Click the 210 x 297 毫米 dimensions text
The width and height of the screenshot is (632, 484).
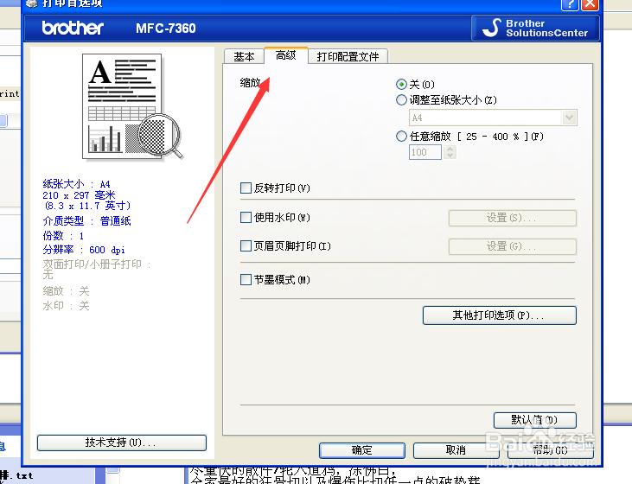(79, 195)
